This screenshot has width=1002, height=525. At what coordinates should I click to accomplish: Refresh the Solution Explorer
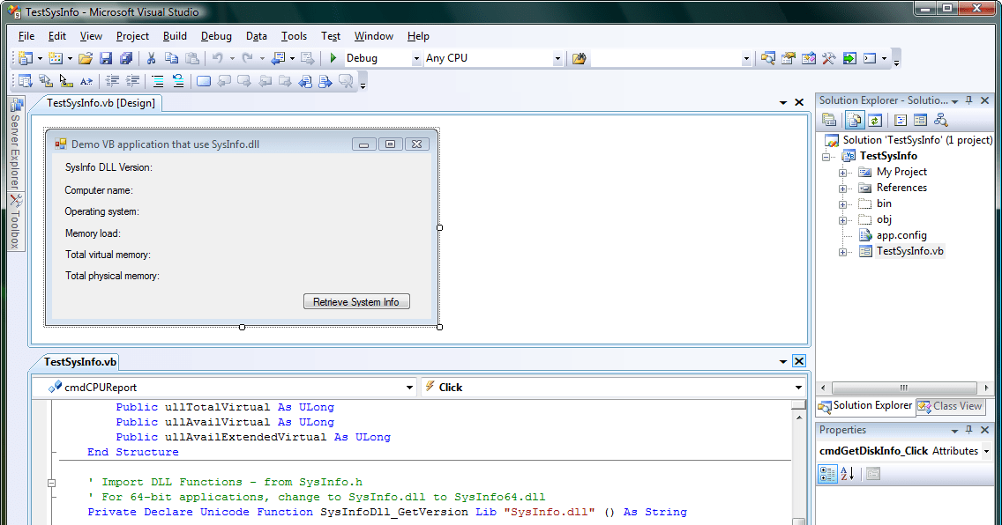pos(874,118)
